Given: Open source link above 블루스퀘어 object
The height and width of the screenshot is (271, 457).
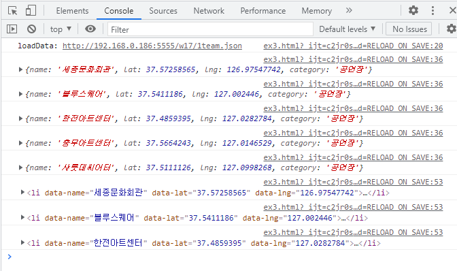Looking at the screenshot, I should click(x=353, y=84).
